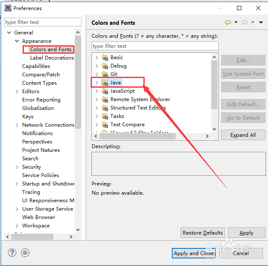The image size is (268, 266).
Task: Open the preferences view menu dropdown
Action: click(260, 22)
